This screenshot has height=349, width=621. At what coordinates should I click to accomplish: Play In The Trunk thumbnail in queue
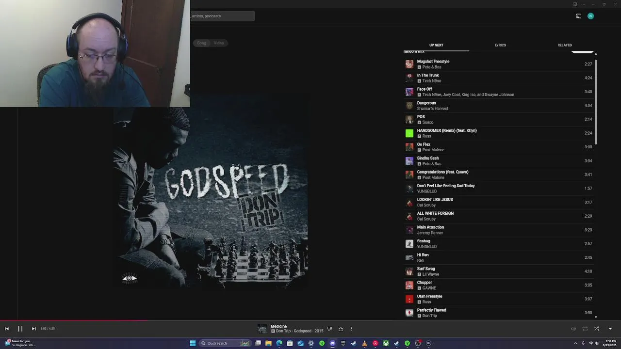(x=409, y=78)
